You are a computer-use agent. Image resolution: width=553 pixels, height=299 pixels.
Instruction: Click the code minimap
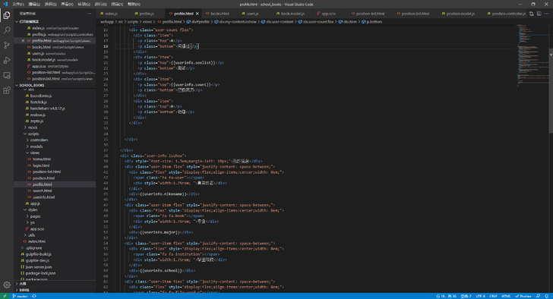(532, 55)
